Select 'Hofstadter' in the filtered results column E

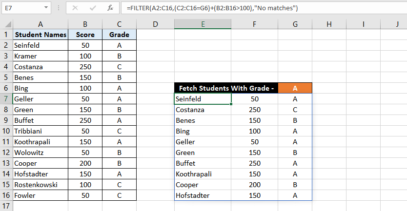[203, 195]
